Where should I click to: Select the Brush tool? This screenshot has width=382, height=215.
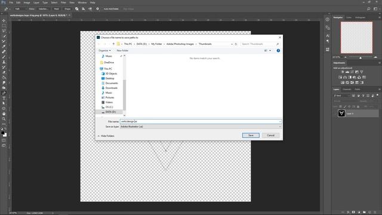pyautogui.click(x=4, y=57)
